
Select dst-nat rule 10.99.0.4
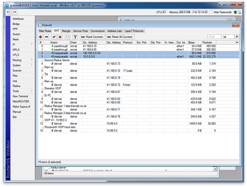pyautogui.click(x=138, y=123)
